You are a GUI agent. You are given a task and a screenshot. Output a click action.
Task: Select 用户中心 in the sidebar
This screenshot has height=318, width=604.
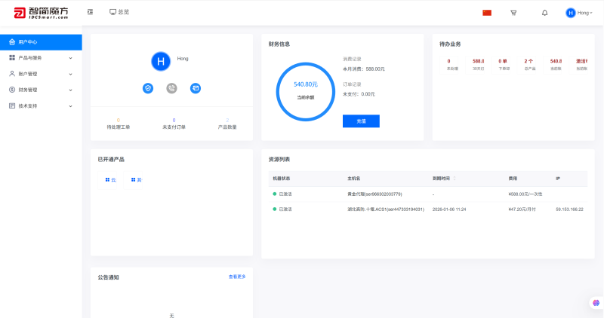[x=41, y=42]
